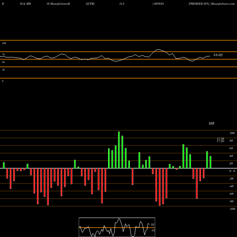Click the '(PREMIER SYN.) MunafaSutra.com' header text
The height and width of the screenshot is (237, 237).
pyautogui.click(x=211, y=4)
